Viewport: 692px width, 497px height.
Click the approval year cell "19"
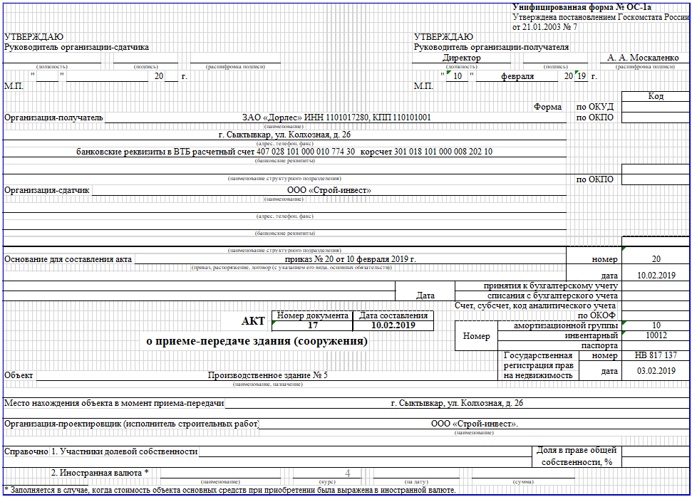[582, 76]
